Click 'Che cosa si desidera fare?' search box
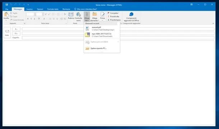 (85, 9)
